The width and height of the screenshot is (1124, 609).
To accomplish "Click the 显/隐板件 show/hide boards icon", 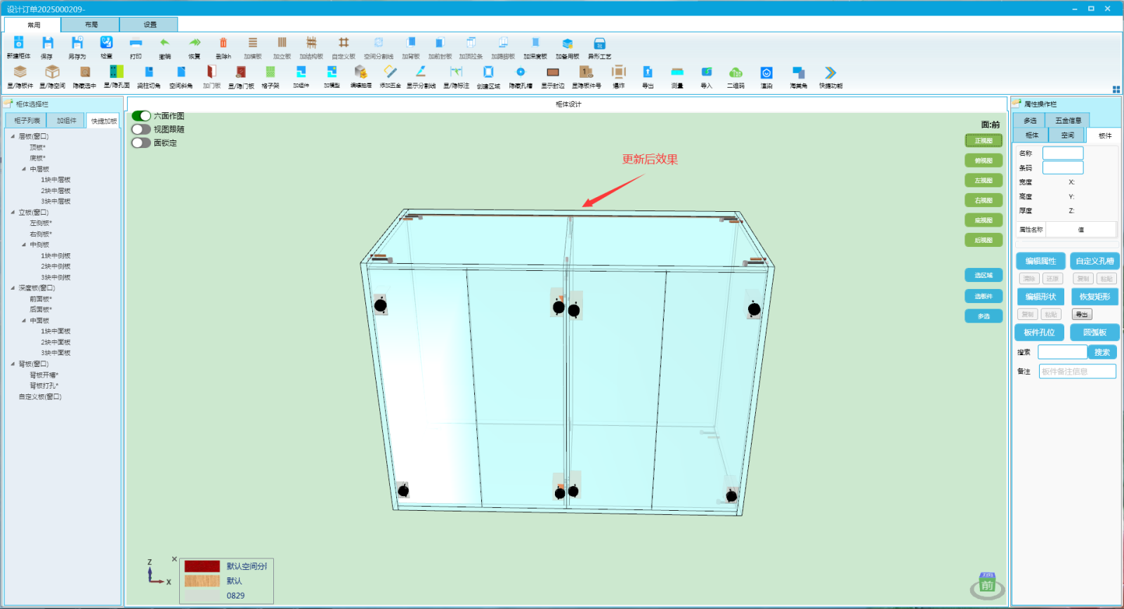I will 20,72.
